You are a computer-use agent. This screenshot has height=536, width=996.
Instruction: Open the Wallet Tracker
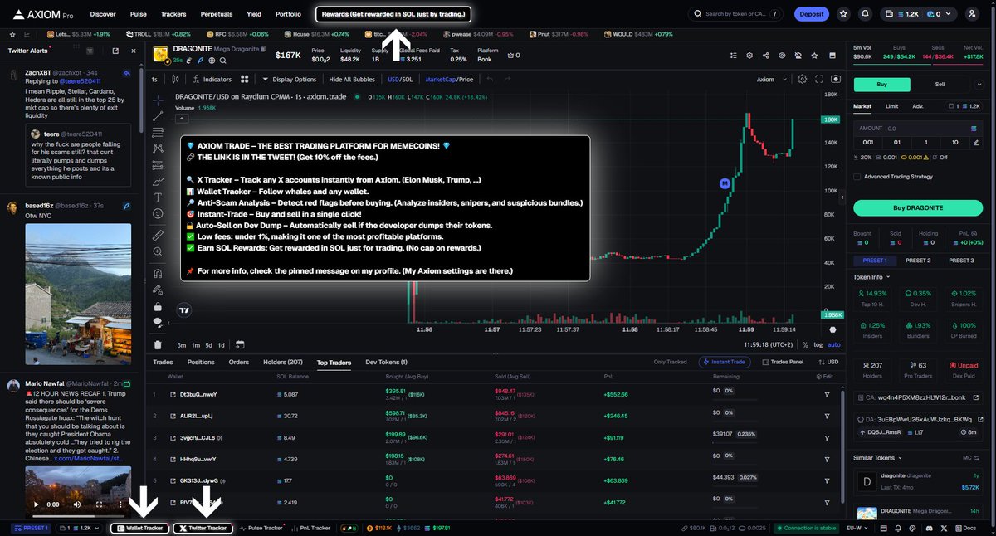tap(139, 528)
